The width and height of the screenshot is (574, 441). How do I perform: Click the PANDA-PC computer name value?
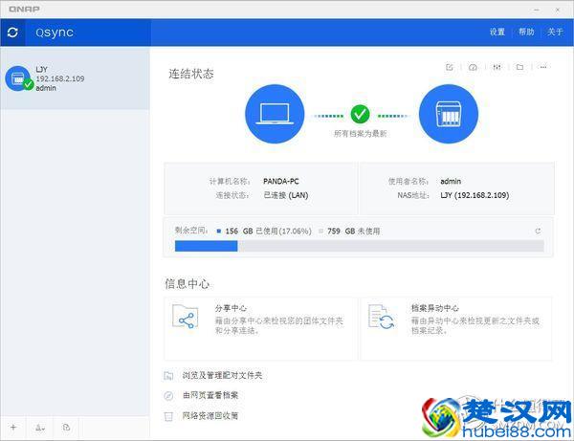tap(280, 181)
